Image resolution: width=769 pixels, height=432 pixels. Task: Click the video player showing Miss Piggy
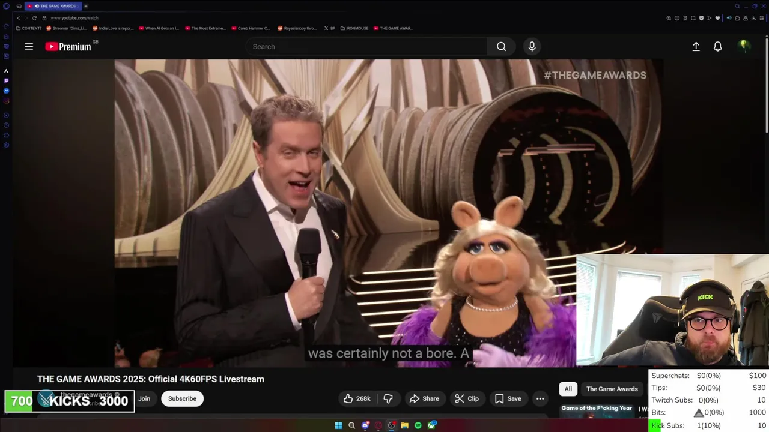pos(389,213)
